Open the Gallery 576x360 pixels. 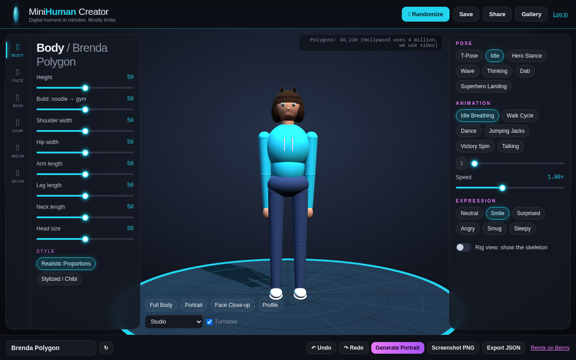[531, 14]
